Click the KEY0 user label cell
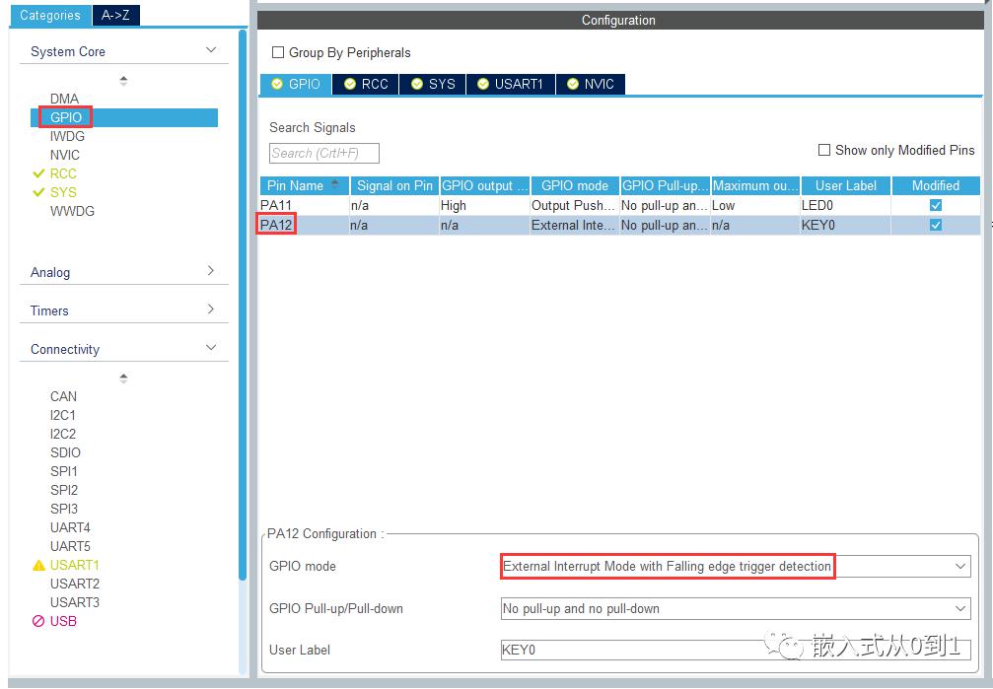This screenshot has height=689, width=993. 845,225
